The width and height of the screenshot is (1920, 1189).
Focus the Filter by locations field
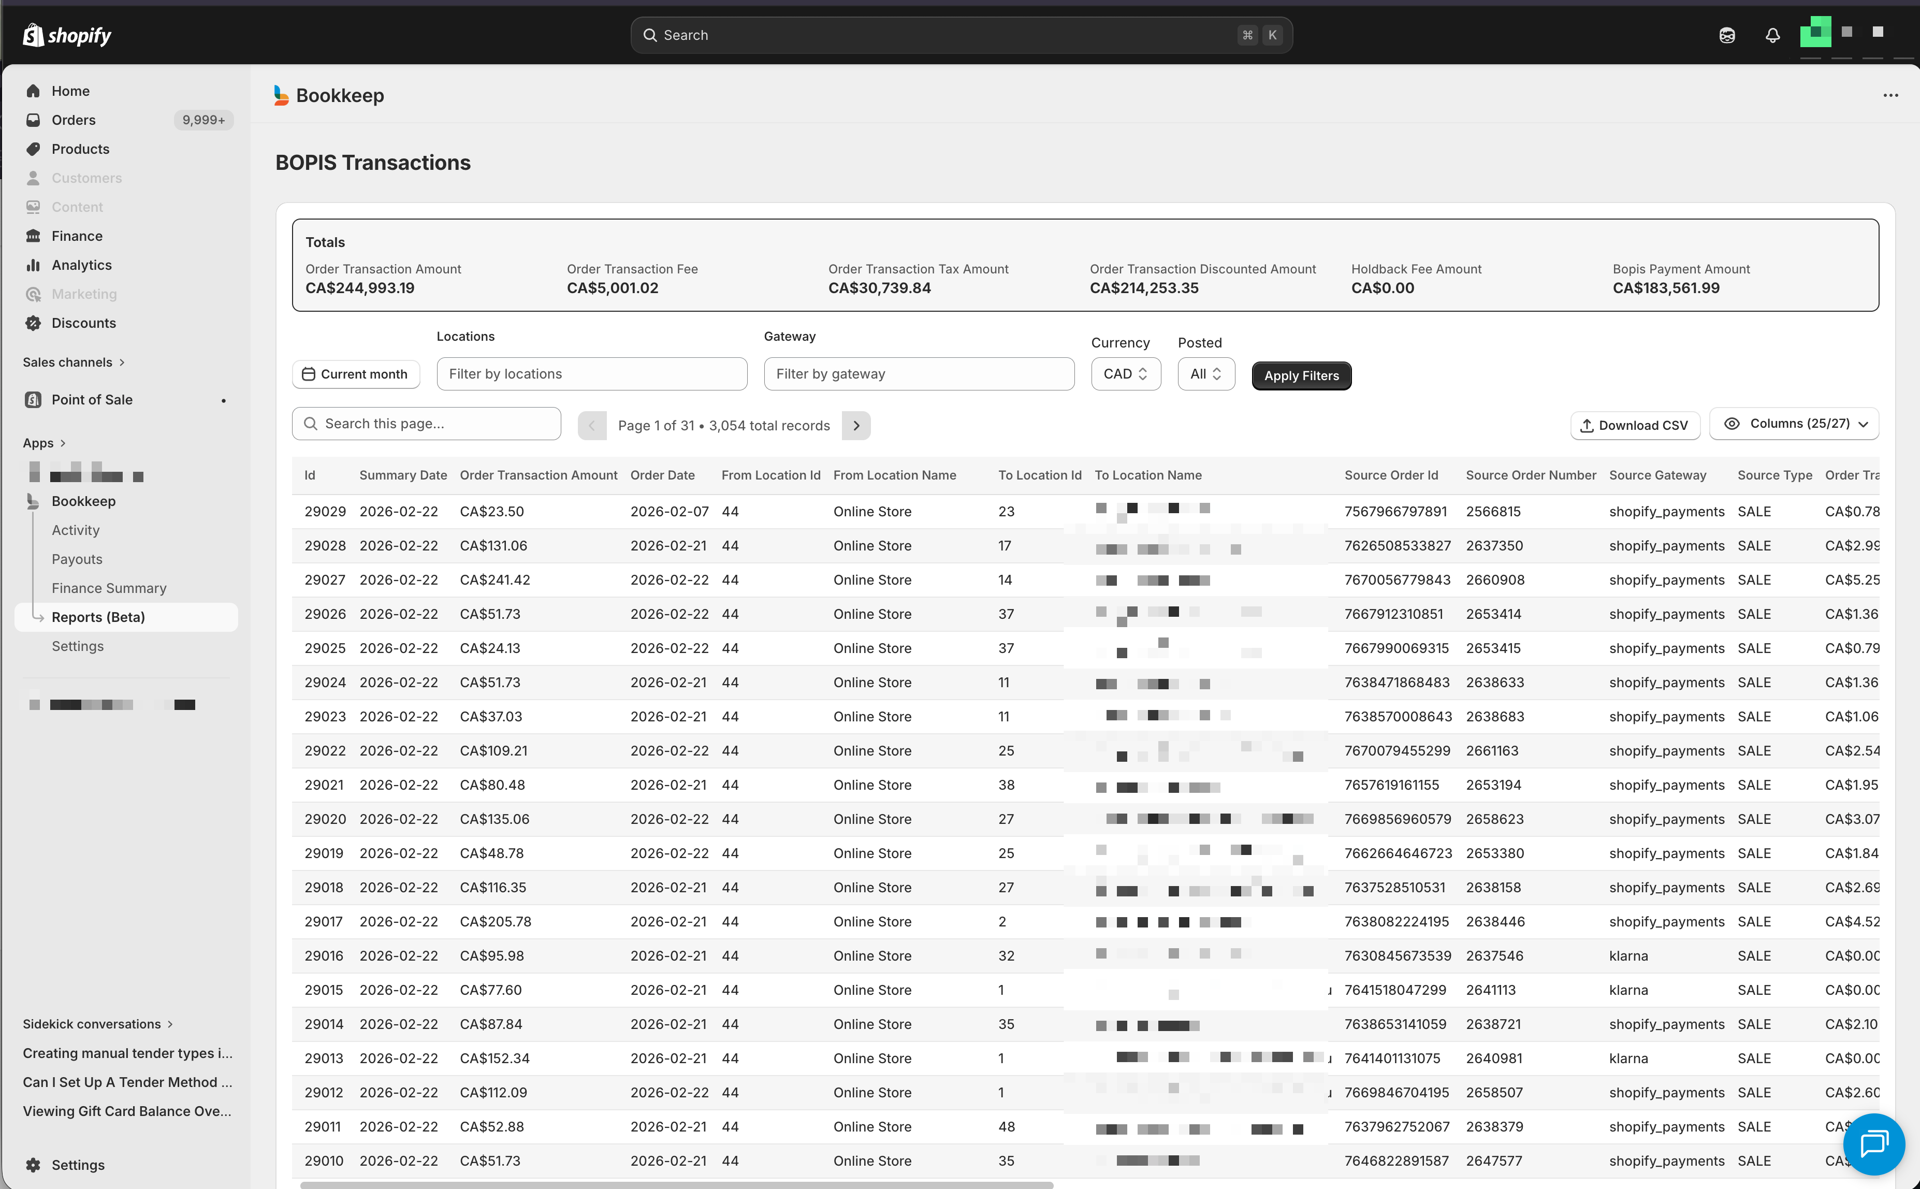click(x=591, y=374)
